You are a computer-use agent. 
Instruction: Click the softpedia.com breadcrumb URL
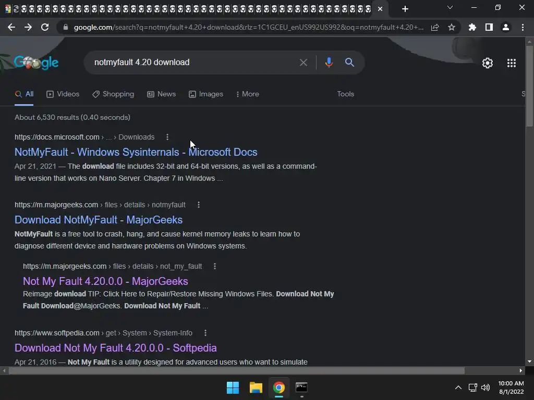104,333
